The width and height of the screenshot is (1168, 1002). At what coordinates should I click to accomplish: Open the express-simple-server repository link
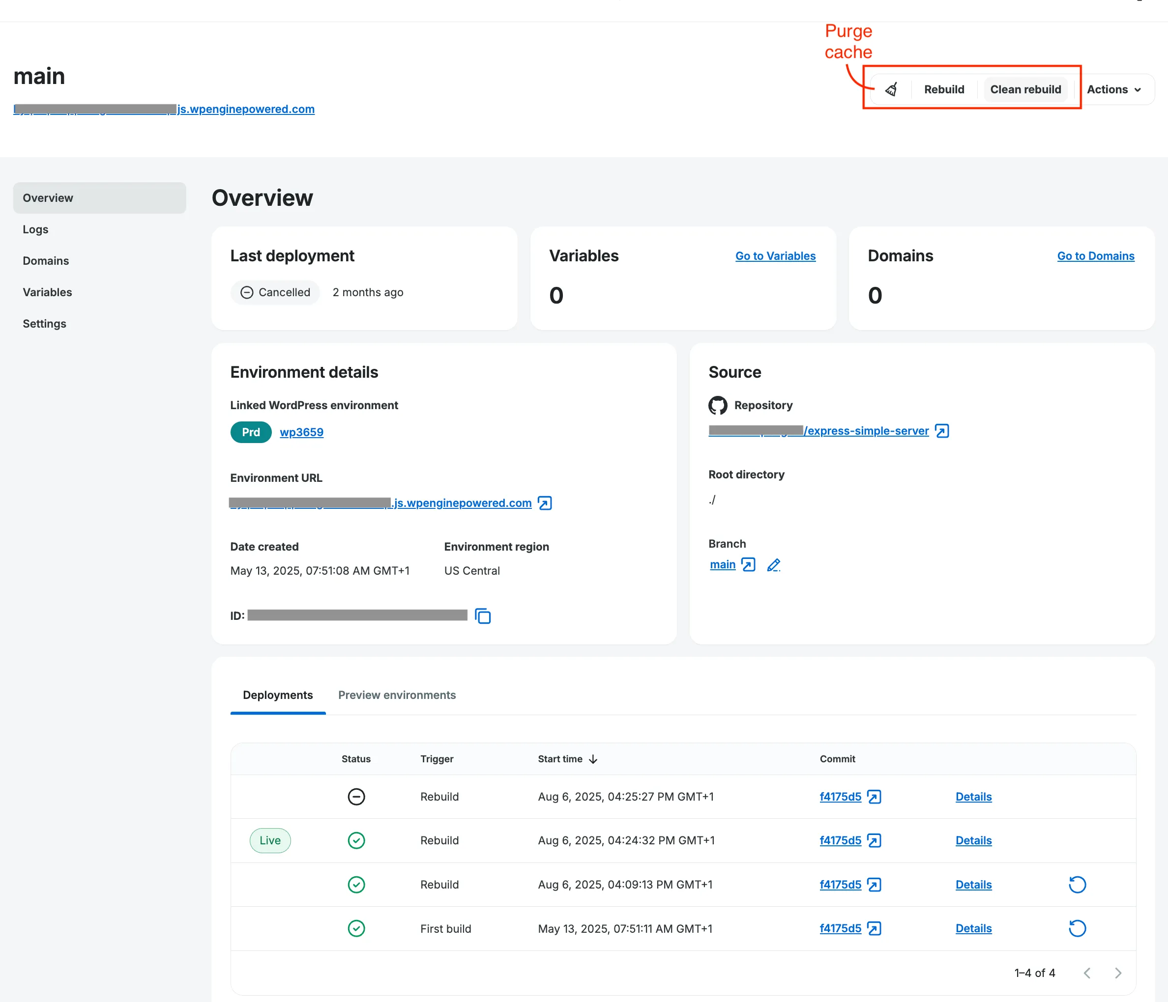coord(818,431)
